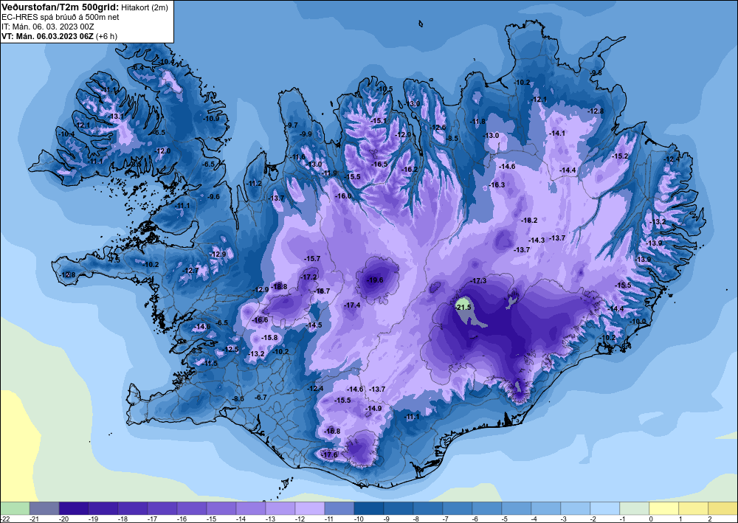
Task: Click the -14.9 temperature label
Action: click(x=373, y=408)
